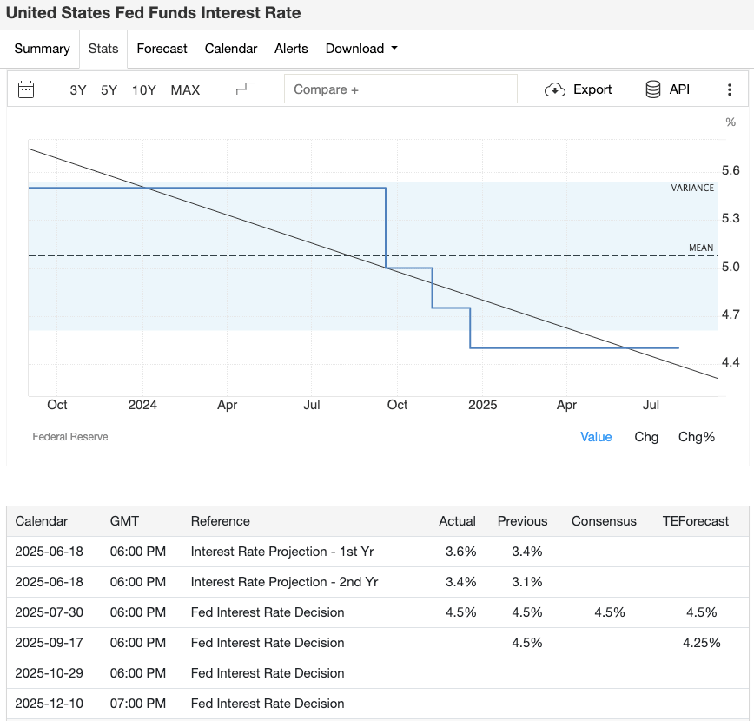This screenshot has width=754, height=721.
Task: Switch to the Forecast tab
Action: pos(162,49)
